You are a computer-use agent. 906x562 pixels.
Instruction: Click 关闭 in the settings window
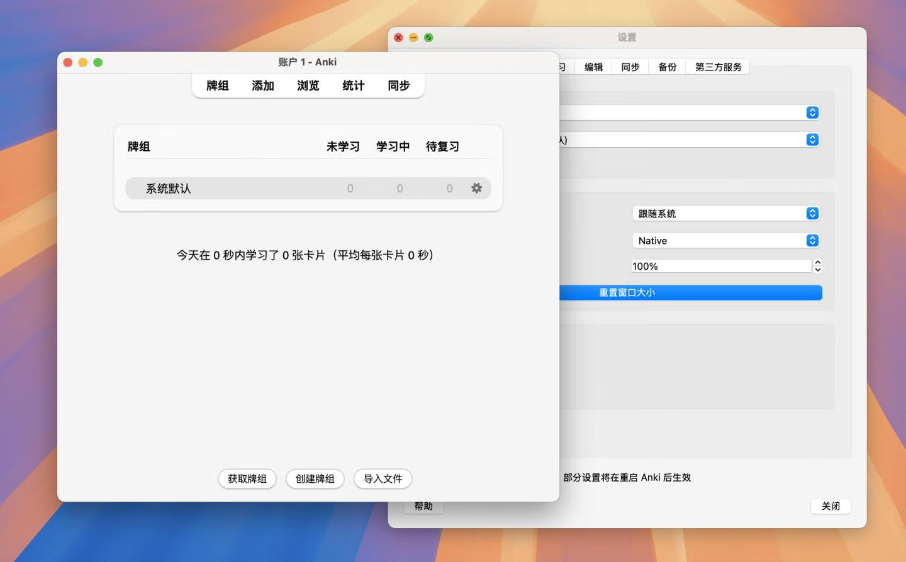coord(830,506)
